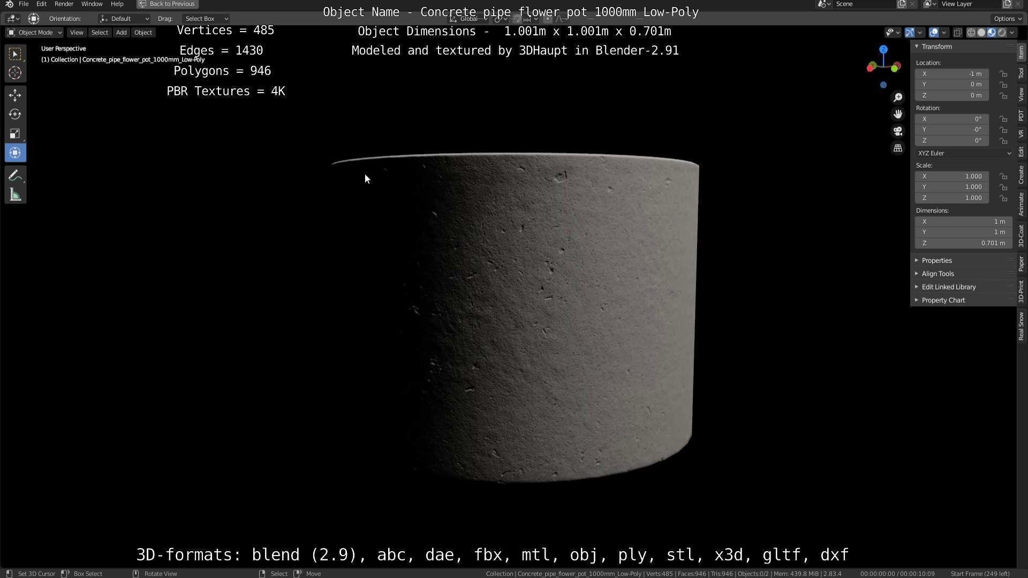Toggle viewport overlays
This screenshot has width=1028, height=578.
point(934,33)
